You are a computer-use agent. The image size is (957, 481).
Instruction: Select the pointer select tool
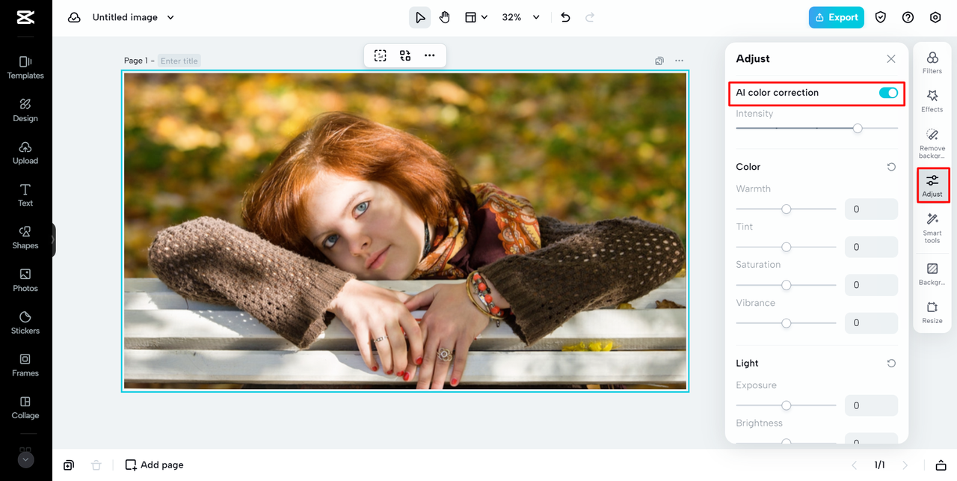(x=420, y=17)
